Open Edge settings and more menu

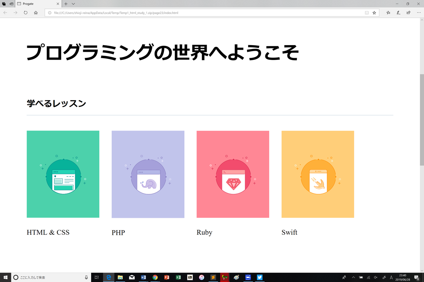(x=418, y=13)
